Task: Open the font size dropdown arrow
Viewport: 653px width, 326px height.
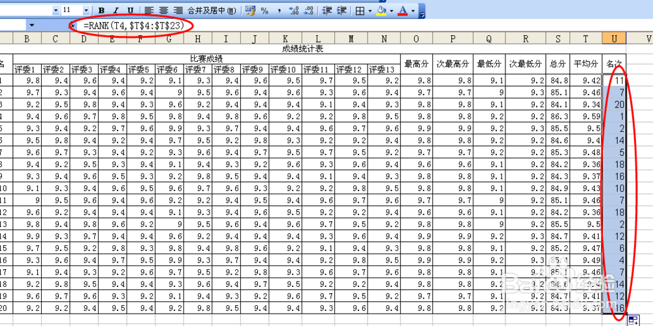Action: pyautogui.click(x=86, y=11)
